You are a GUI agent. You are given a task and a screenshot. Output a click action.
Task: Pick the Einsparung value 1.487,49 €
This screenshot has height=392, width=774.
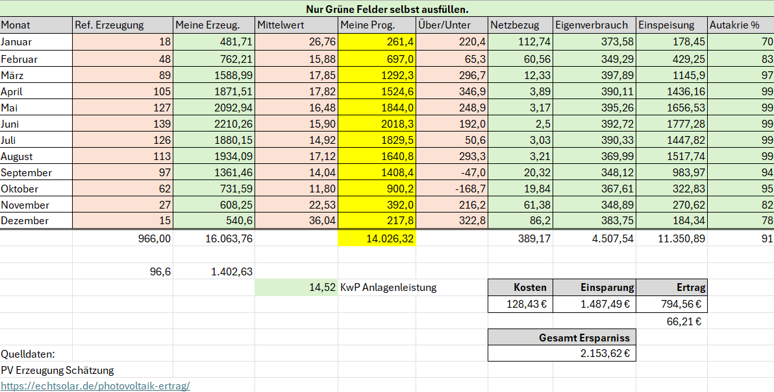click(x=594, y=304)
